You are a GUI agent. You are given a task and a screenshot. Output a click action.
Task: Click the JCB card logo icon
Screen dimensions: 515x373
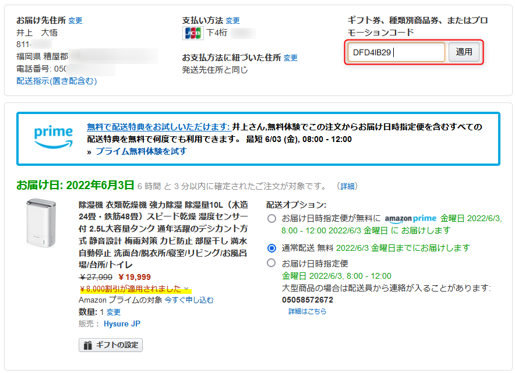[192, 33]
